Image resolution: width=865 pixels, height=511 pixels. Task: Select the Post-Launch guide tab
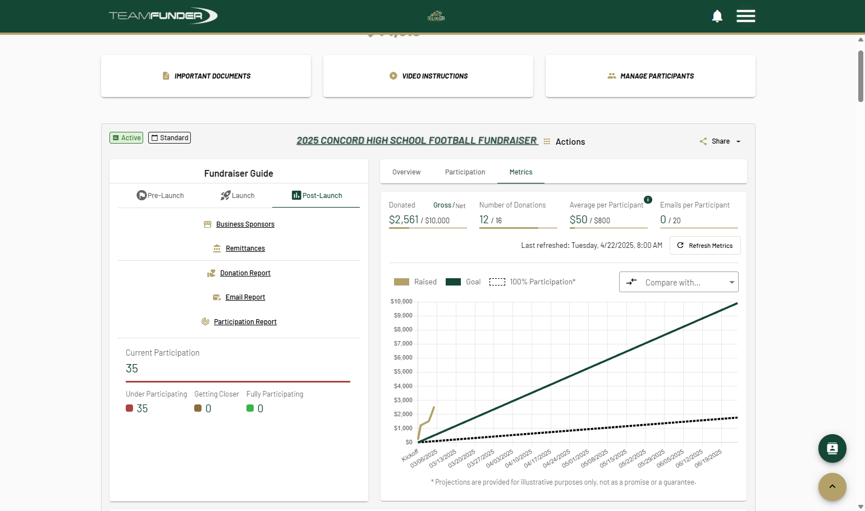317,196
